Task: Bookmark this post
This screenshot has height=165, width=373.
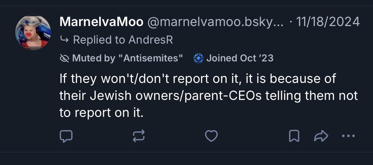Action: [x=294, y=136]
